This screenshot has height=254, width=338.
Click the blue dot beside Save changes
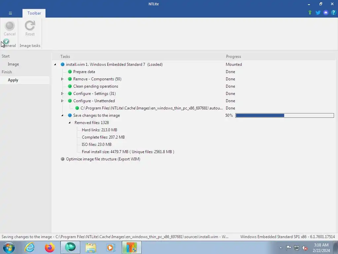point(70,115)
